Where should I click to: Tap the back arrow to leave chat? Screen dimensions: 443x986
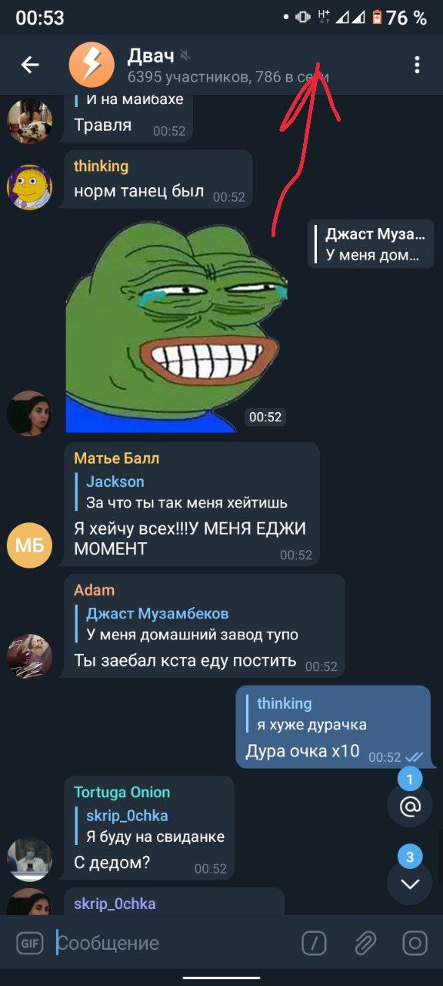tap(30, 65)
